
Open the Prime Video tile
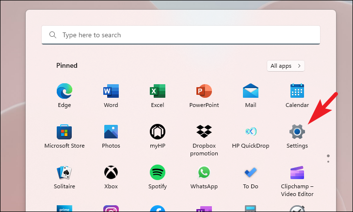click(x=64, y=208)
